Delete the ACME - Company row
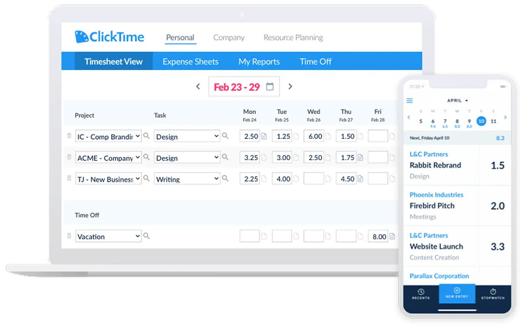The image size is (522, 326). click(x=69, y=157)
